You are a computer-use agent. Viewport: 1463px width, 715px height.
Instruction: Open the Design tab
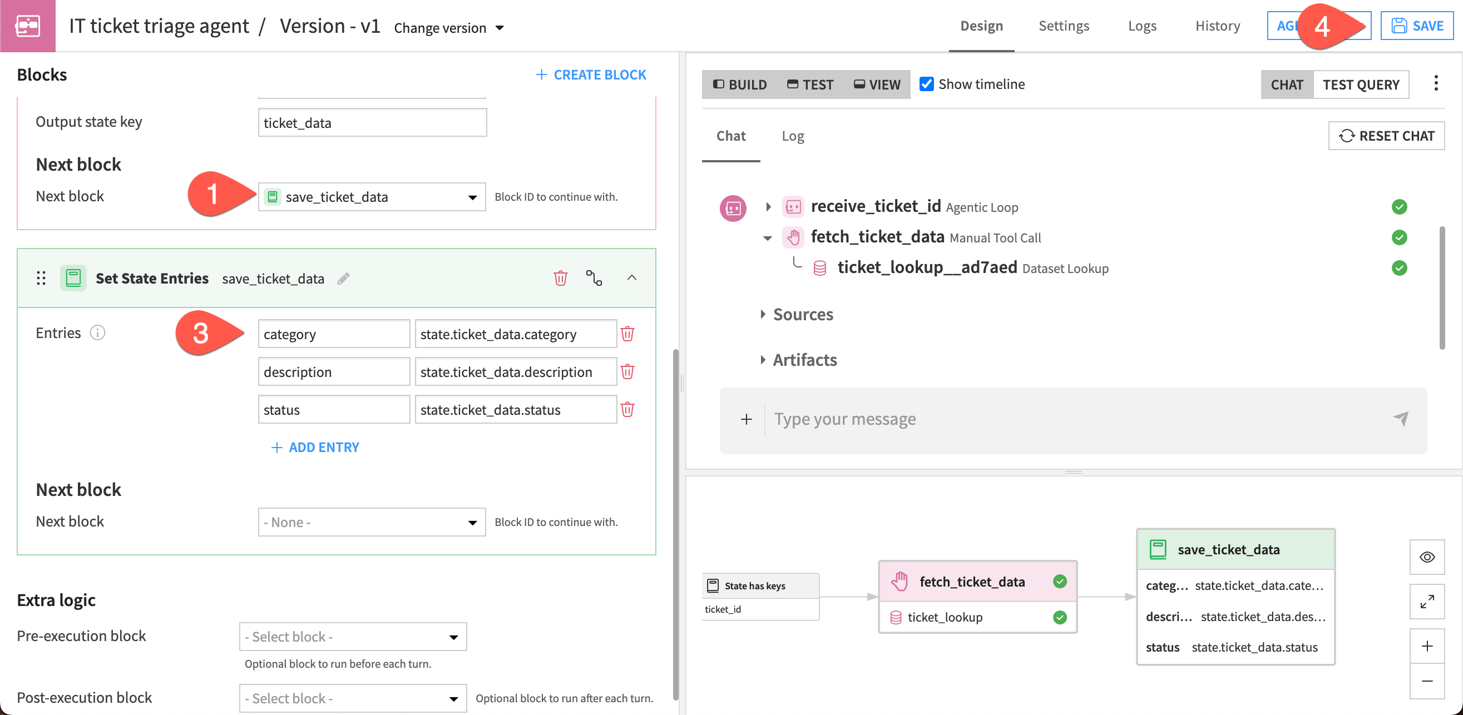981,26
